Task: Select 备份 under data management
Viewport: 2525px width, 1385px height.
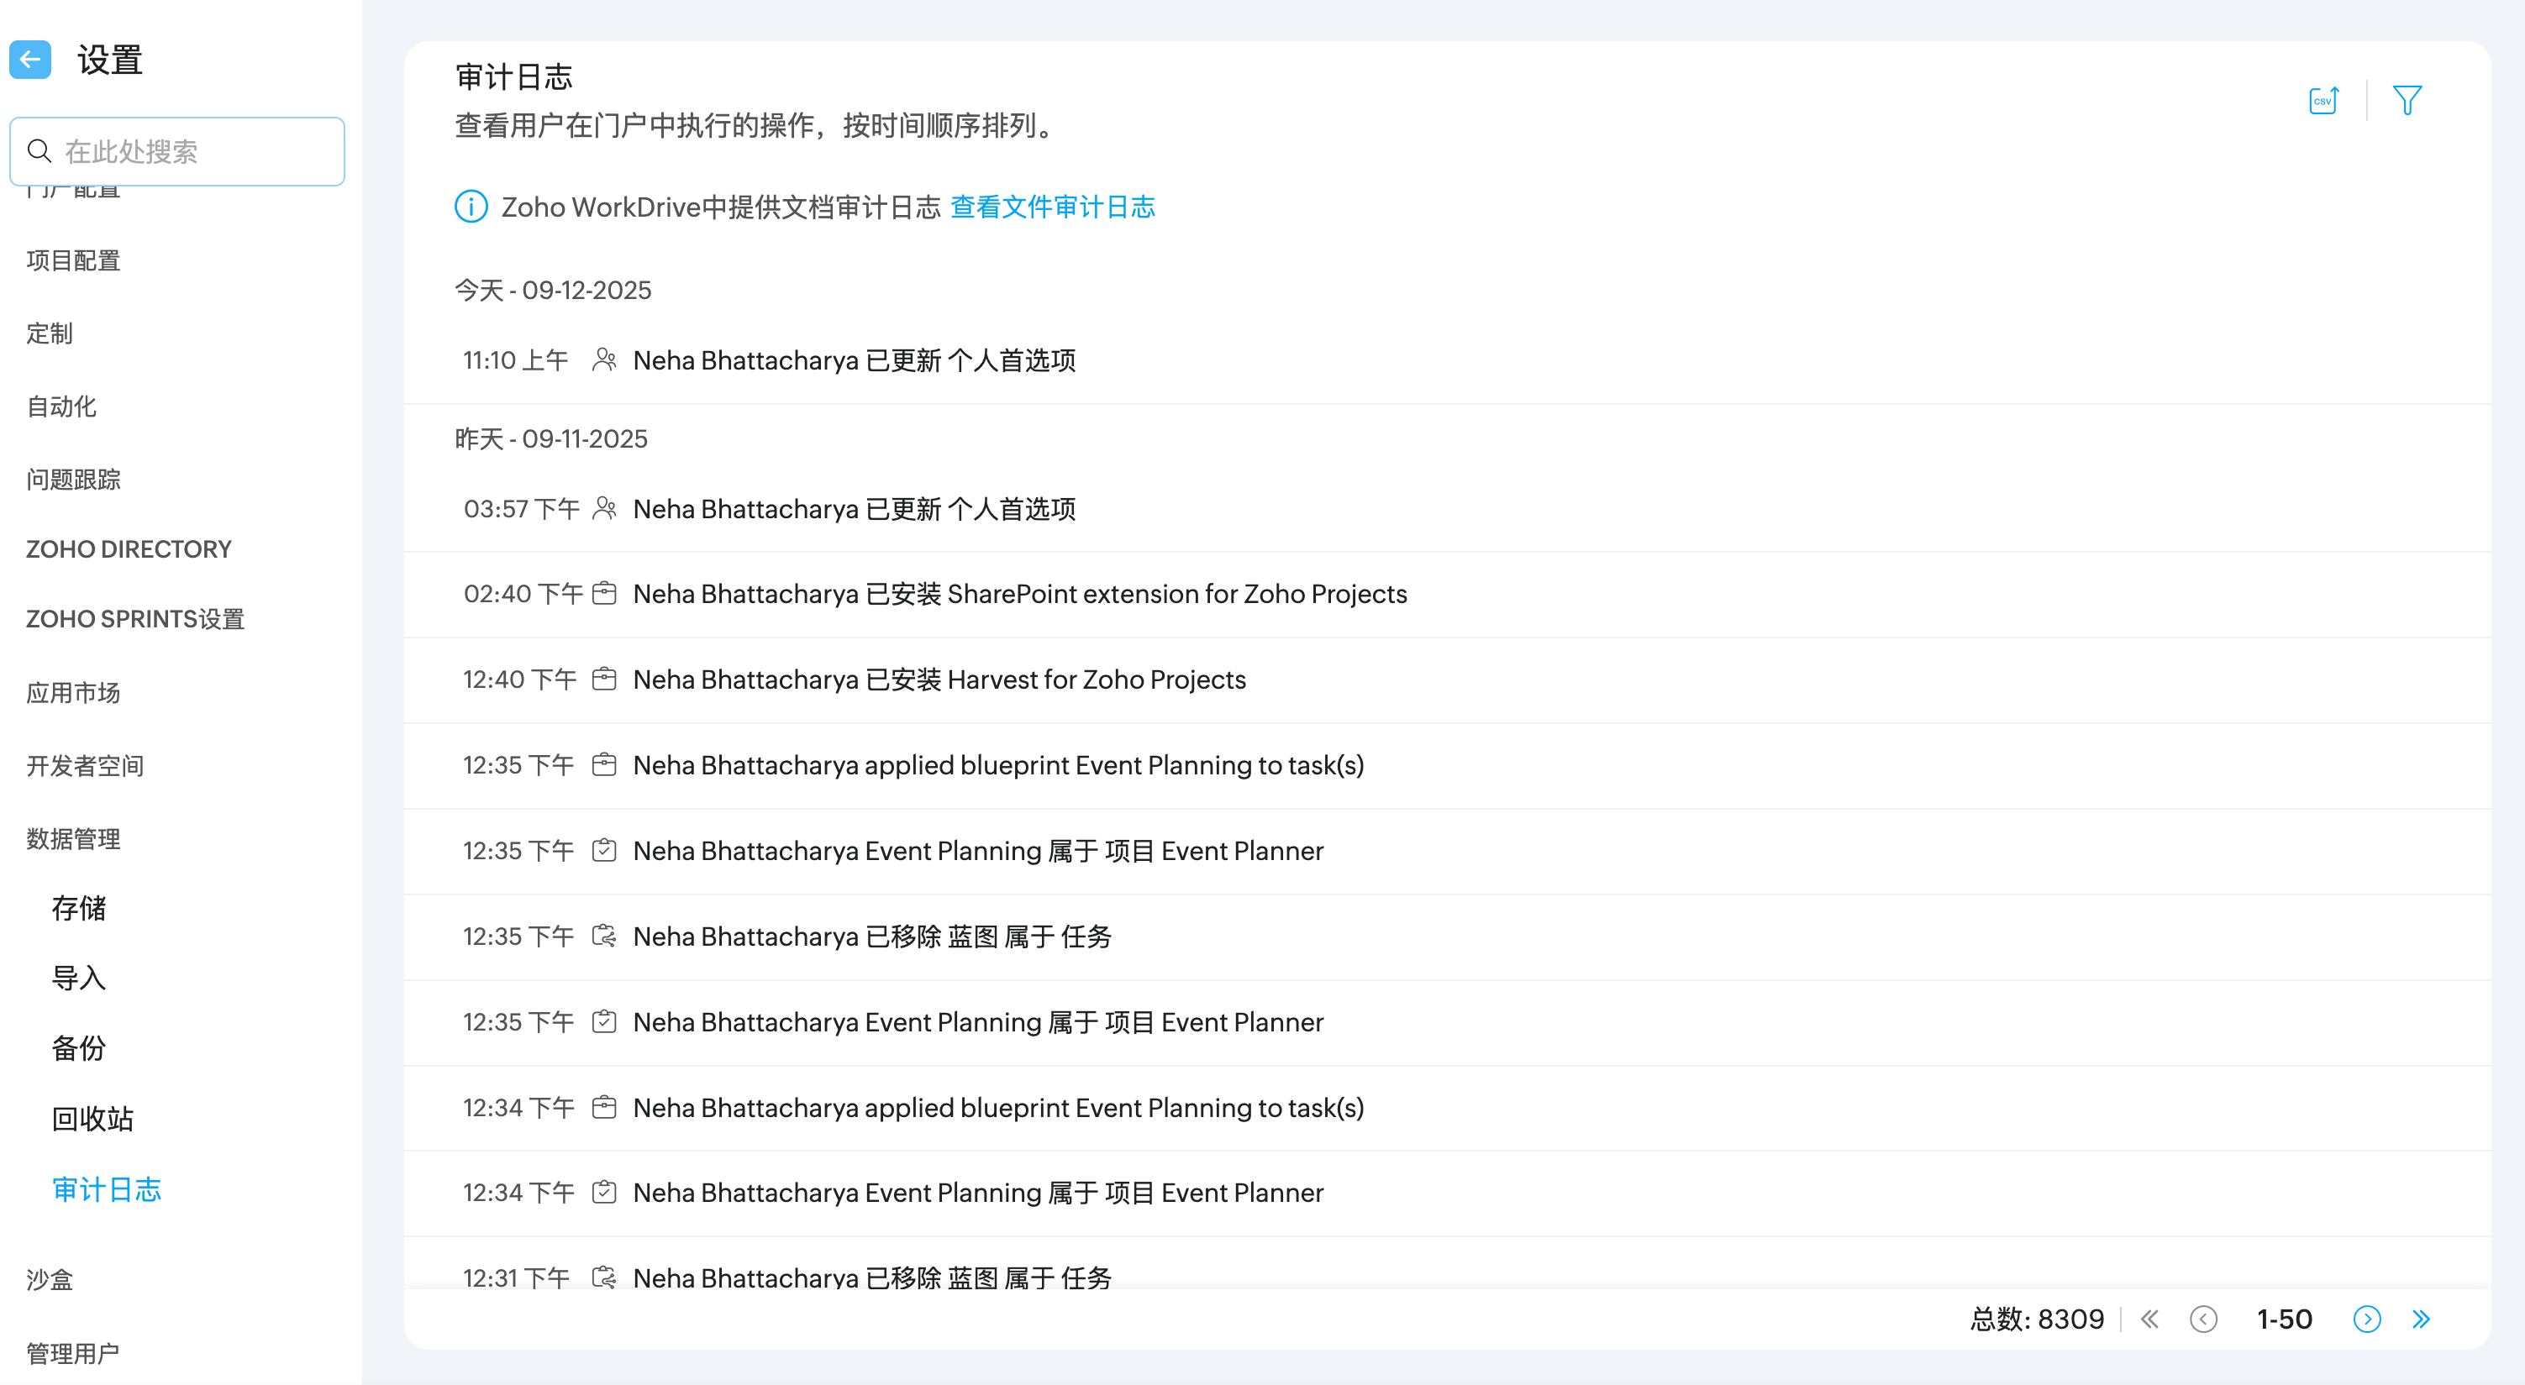Action: click(78, 1048)
